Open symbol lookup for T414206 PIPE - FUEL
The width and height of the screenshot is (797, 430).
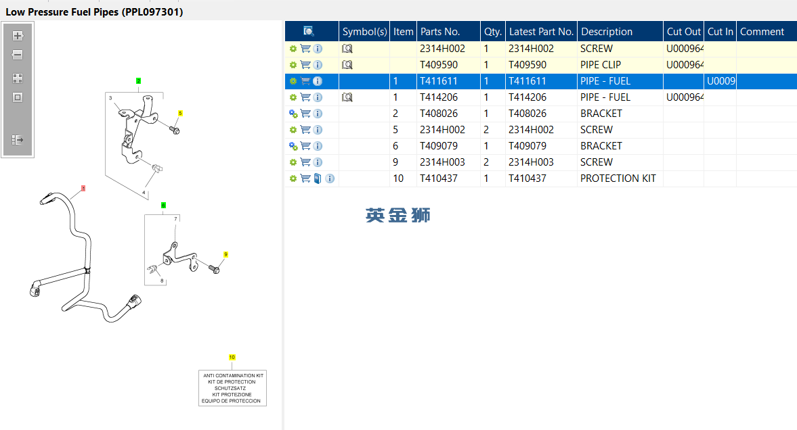[347, 97]
